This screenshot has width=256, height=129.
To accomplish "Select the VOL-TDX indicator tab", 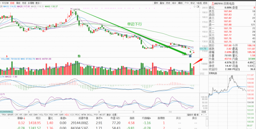I will pyautogui.click(x=44, y=115).
